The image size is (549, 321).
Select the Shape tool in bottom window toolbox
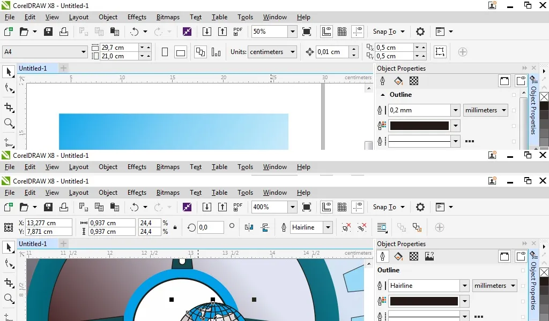coord(9,264)
